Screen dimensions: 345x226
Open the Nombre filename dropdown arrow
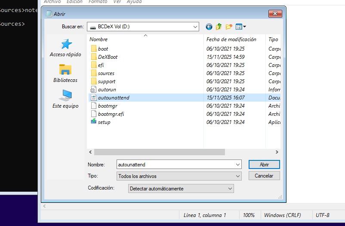pyautogui.click(x=238, y=165)
